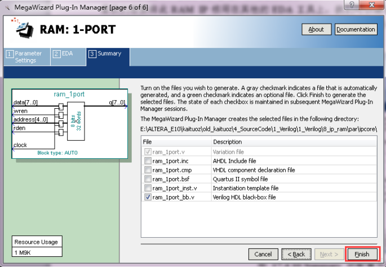Click the Resource Usage header

[36, 242]
